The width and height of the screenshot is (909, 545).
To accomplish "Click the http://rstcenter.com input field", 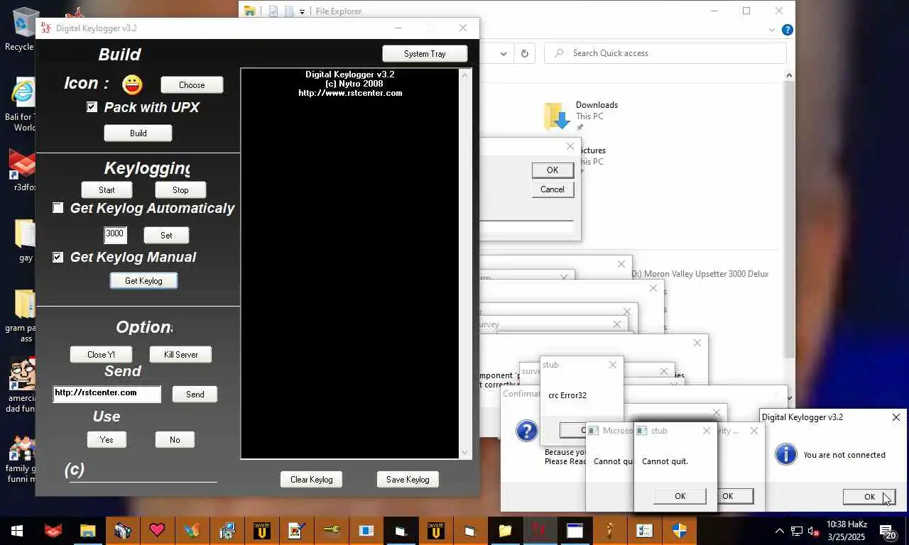I will (107, 394).
